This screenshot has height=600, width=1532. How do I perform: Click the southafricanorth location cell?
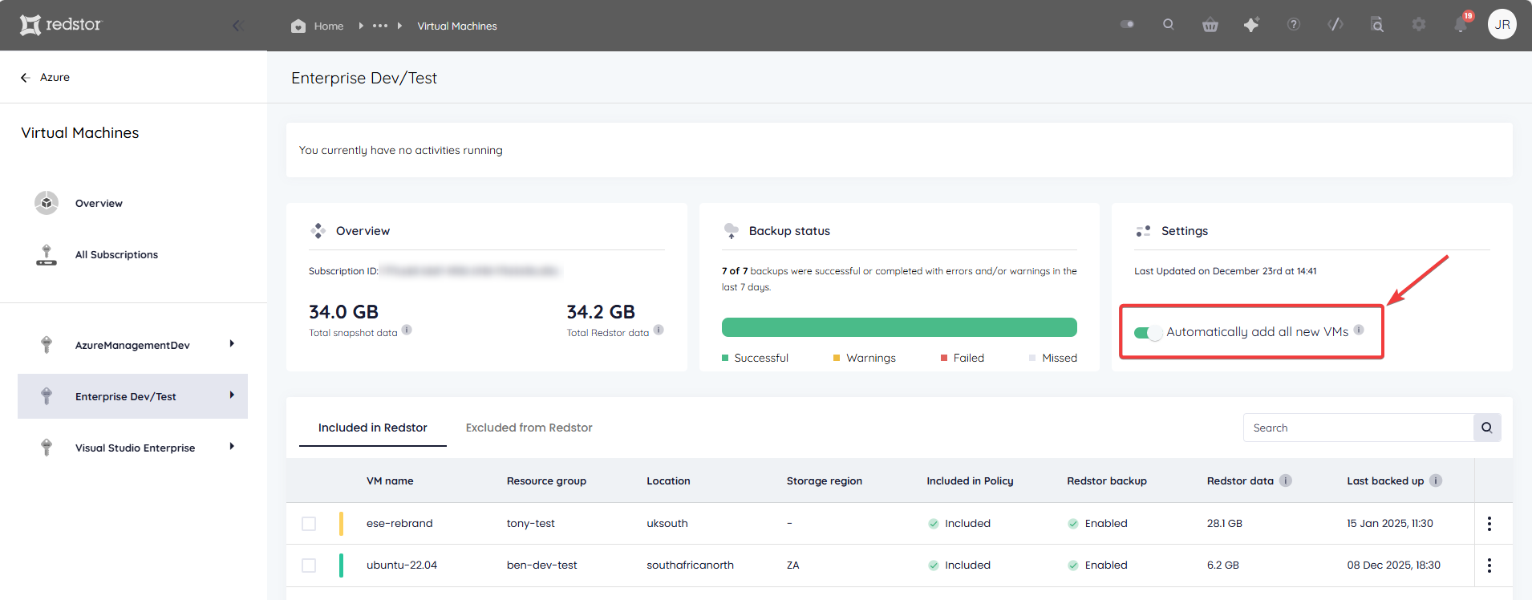point(691,566)
